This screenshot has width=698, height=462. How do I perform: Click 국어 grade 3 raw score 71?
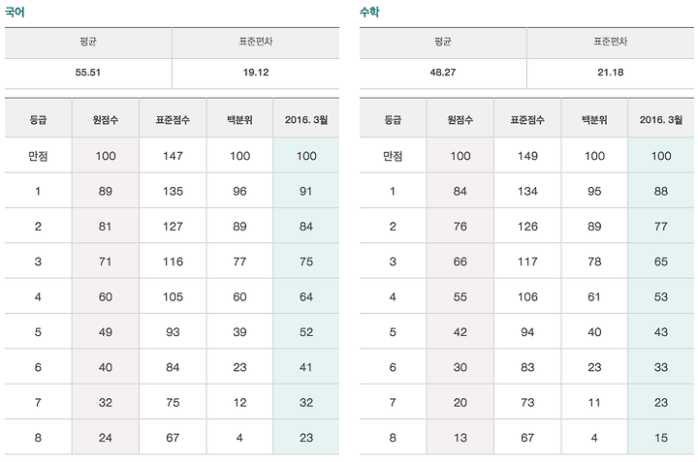tap(105, 262)
